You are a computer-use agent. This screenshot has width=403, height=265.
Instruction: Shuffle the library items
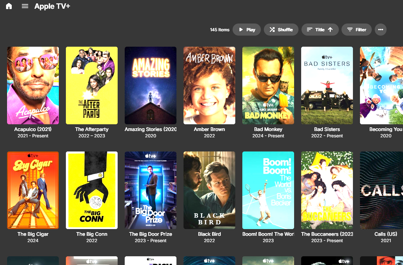(x=281, y=30)
